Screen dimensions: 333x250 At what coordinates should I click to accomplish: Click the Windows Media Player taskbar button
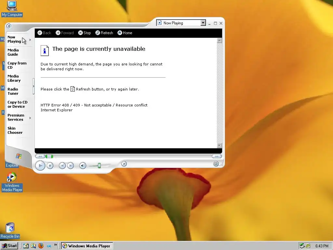point(87,246)
